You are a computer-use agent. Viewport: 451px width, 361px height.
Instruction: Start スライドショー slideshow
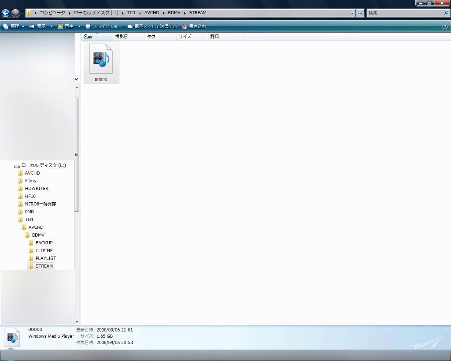(x=104, y=26)
